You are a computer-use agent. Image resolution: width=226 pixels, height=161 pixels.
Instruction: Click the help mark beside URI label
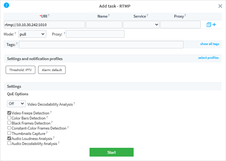49,15
